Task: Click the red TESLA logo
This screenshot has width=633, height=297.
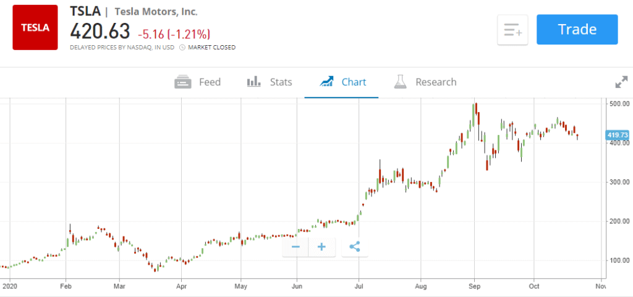Action: pos(35,27)
